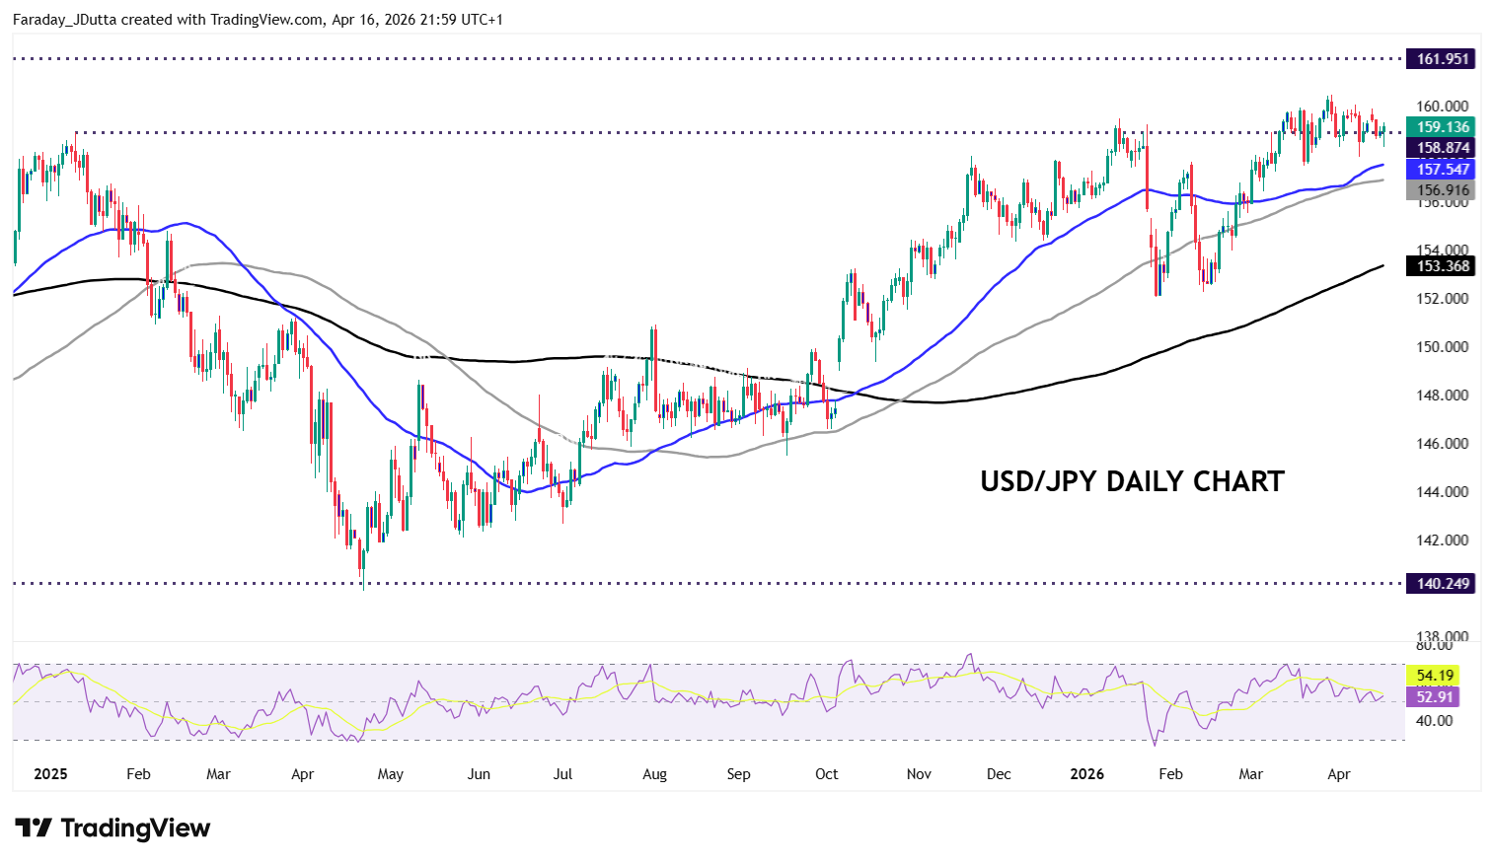Viewport: 1494px width, 865px height.
Task: Click the dark 158.874 price level label
Action: tap(1442, 148)
